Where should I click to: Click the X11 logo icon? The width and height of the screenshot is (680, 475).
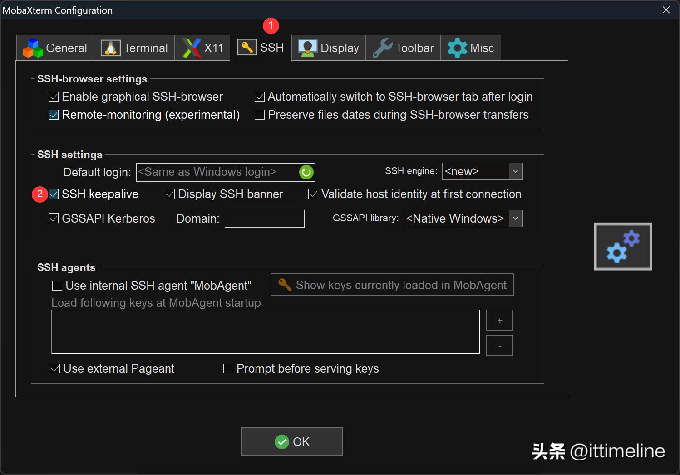(192, 48)
